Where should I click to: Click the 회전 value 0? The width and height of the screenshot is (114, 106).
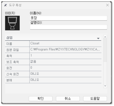(x=65, y=68)
